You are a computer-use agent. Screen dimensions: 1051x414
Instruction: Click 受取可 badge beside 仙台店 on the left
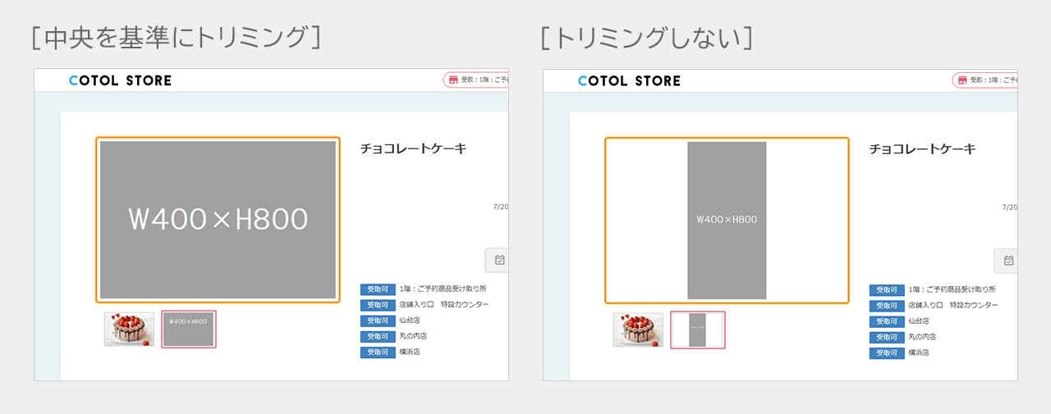(x=378, y=321)
